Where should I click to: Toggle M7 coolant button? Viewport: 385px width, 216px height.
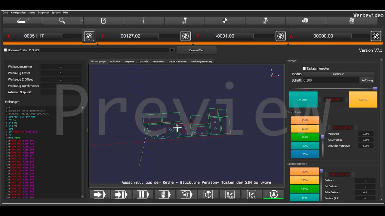click(251, 194)
